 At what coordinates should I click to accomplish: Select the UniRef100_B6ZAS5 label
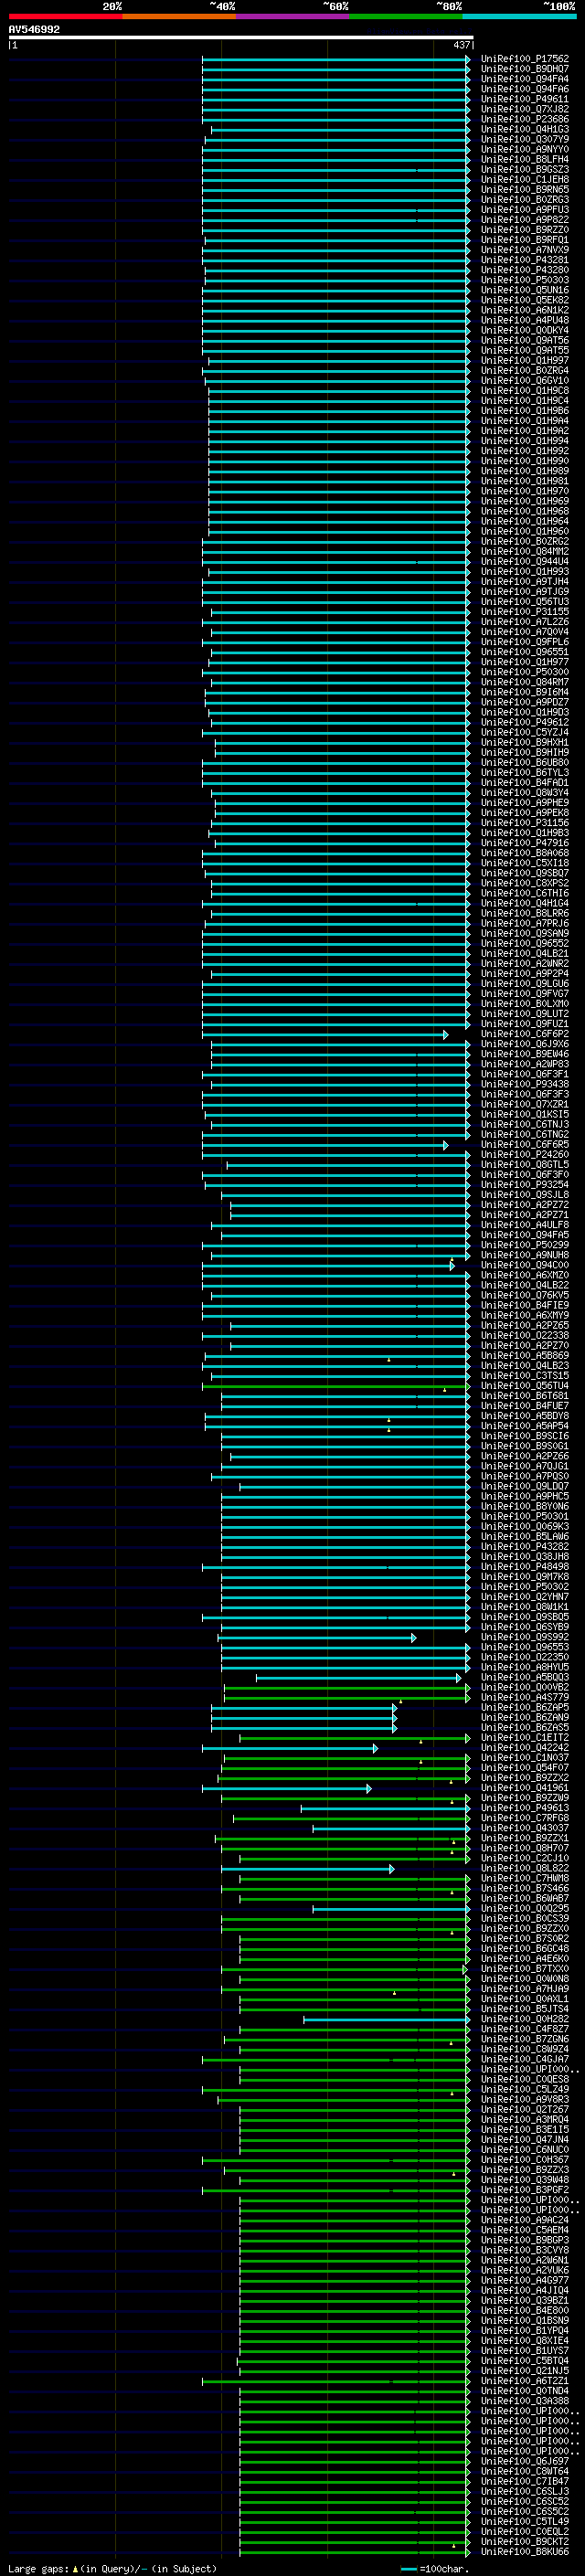pos(524,1727)
